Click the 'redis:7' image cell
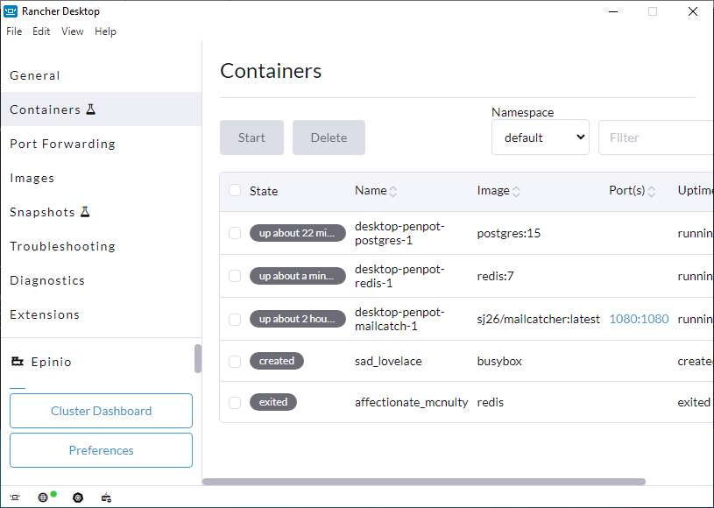714x508 pixels. (x=495, y=276)
